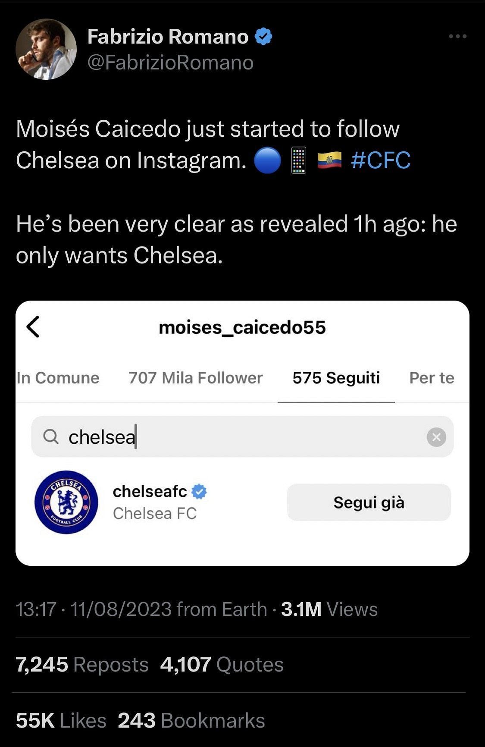Open the 575 Seguiti tab
The width and height of the screenshot is (485, 747).
(x=336, y=378)
